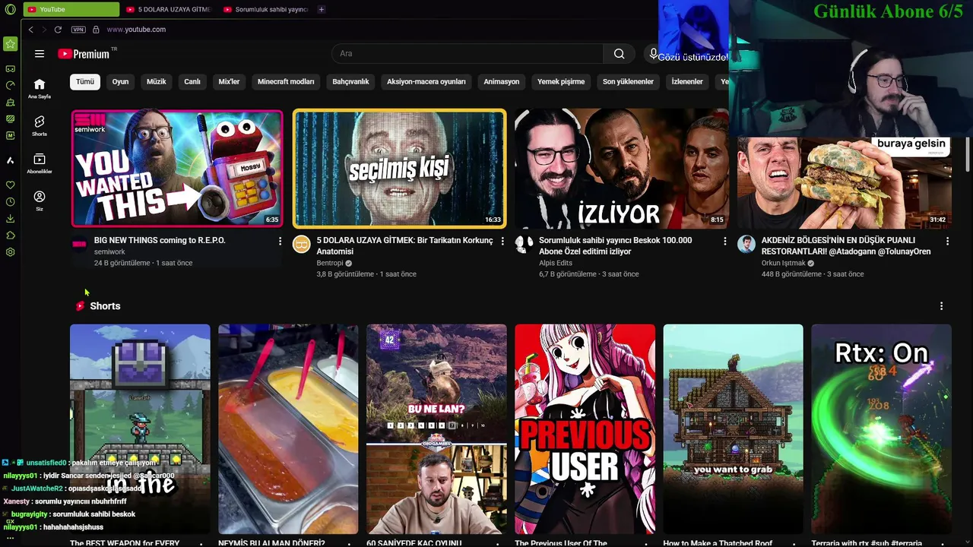The image size is (973, 547).
Task: Open GX Control gauge icon in sidebar
Action: pyautogui.click(x=10, y=85)
